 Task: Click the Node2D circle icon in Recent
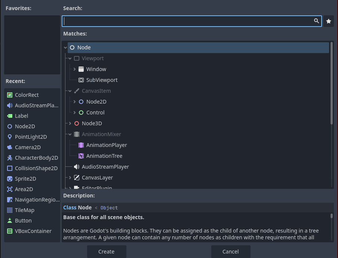[10, 126]
